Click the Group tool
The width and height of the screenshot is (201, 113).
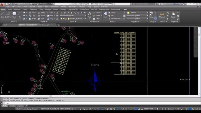151,14
